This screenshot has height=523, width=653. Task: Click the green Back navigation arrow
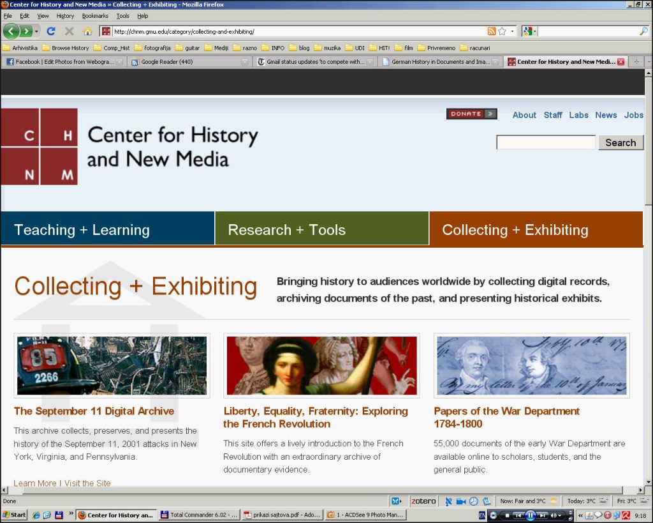[x=11, y=31]
